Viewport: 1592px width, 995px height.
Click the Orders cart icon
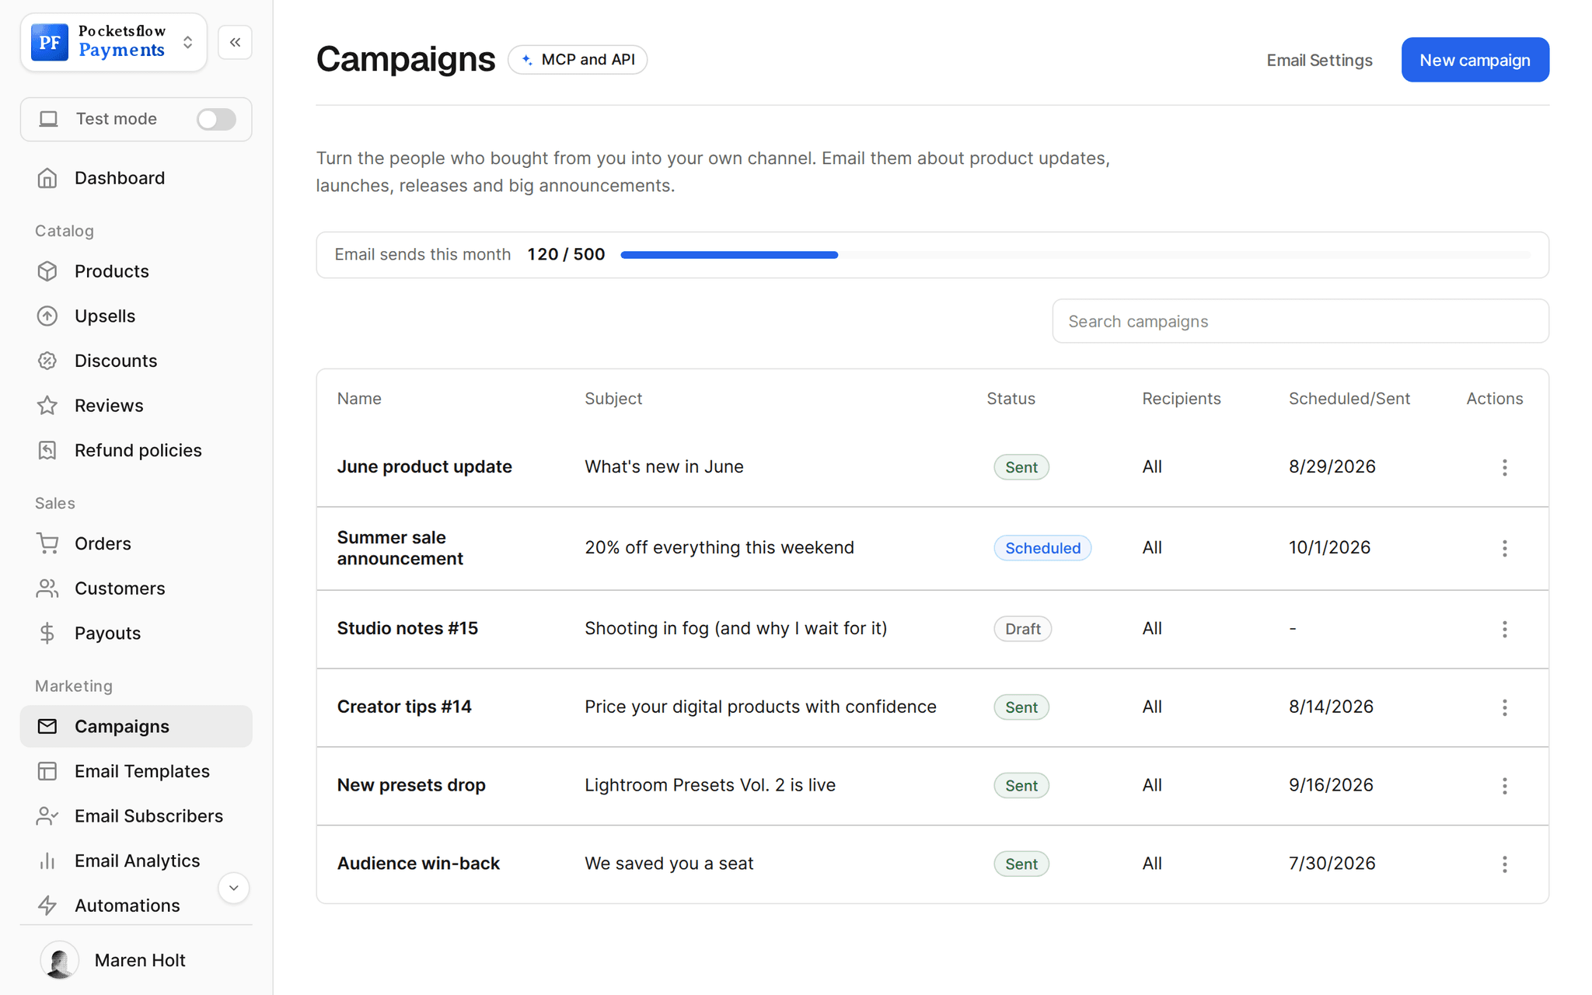pos(47,543)
